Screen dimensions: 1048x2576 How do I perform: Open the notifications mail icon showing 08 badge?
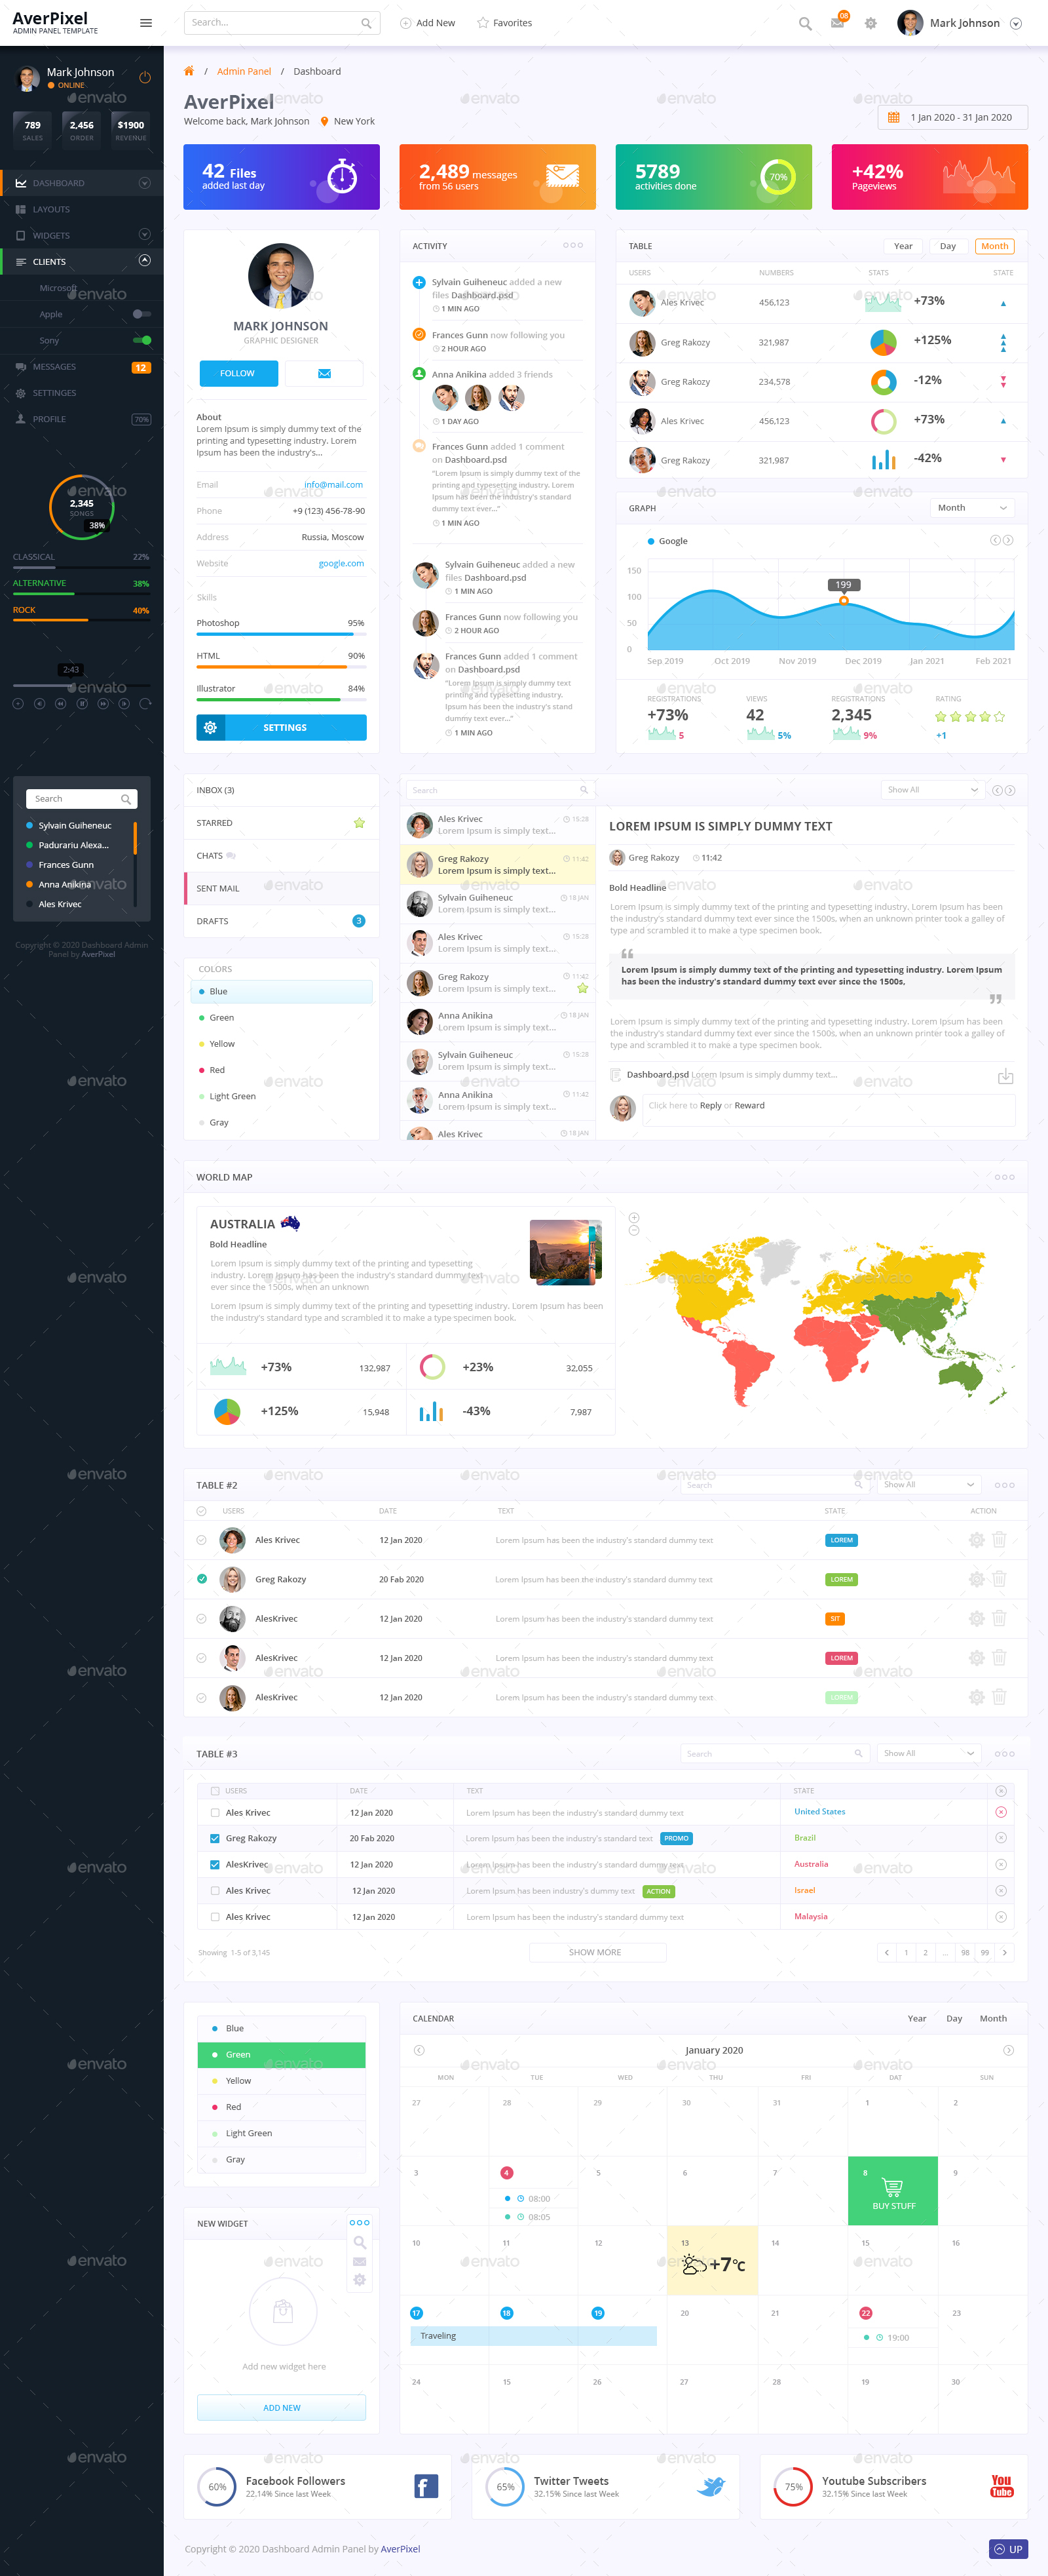click(x=837, y=23)
